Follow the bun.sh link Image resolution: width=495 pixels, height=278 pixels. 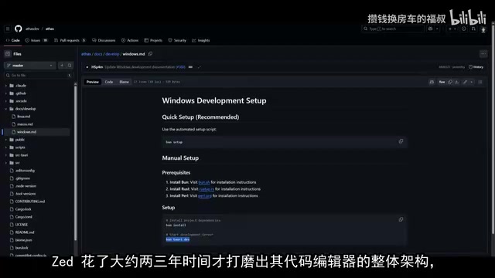coord(204,182)
